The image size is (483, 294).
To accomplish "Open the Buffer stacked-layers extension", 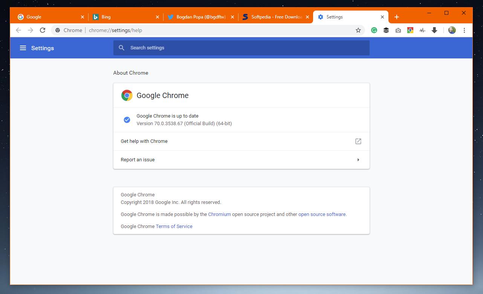I will pos(386,30).
